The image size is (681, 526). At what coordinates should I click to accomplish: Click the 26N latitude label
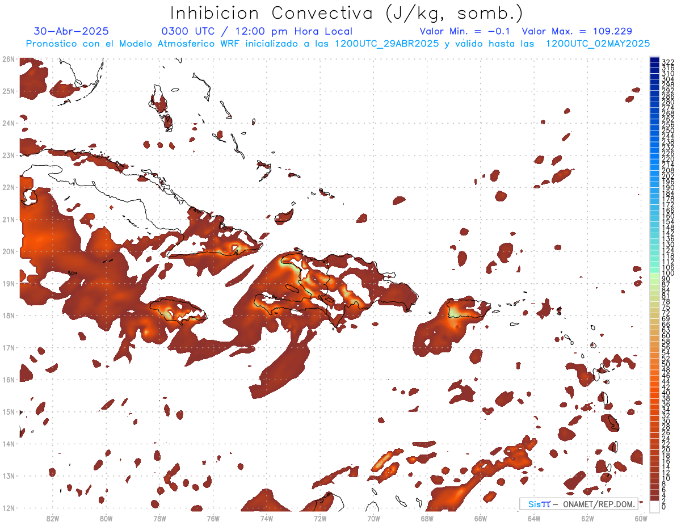9,59
